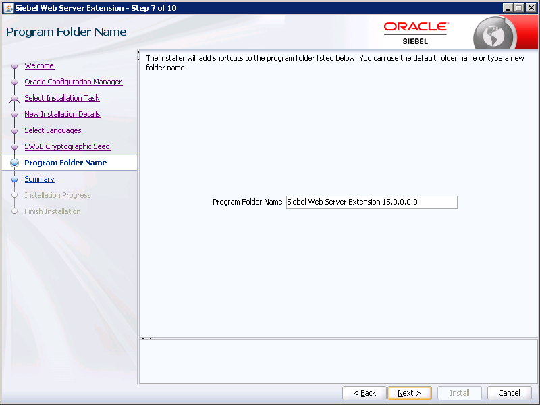This screenshot has width=540, height=405.
Task: Click the Program Folder Name step bullet
Action: 14,163
